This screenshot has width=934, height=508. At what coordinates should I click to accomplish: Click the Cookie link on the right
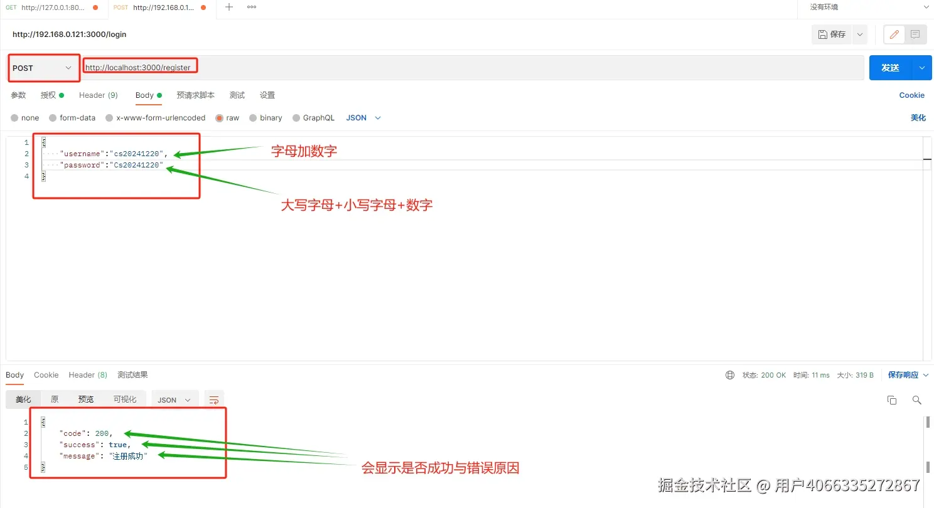tap(911, 95)
